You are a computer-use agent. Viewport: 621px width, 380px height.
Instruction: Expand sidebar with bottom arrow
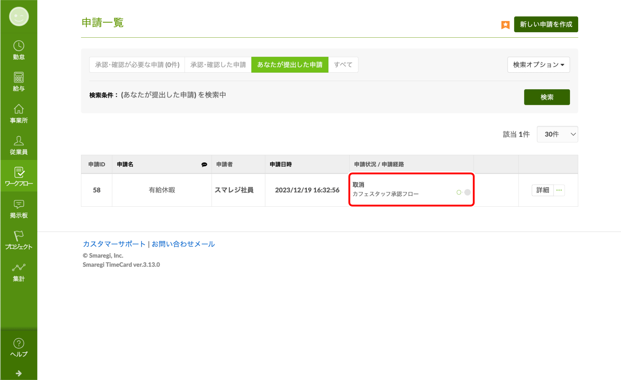tap(19, 373)
